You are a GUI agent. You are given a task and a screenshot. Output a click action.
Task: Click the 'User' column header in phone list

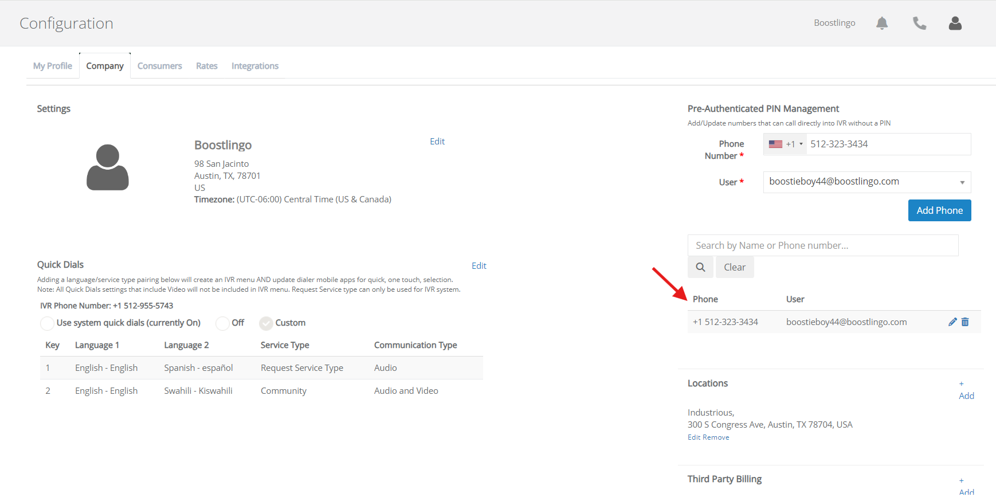[795, 299]
